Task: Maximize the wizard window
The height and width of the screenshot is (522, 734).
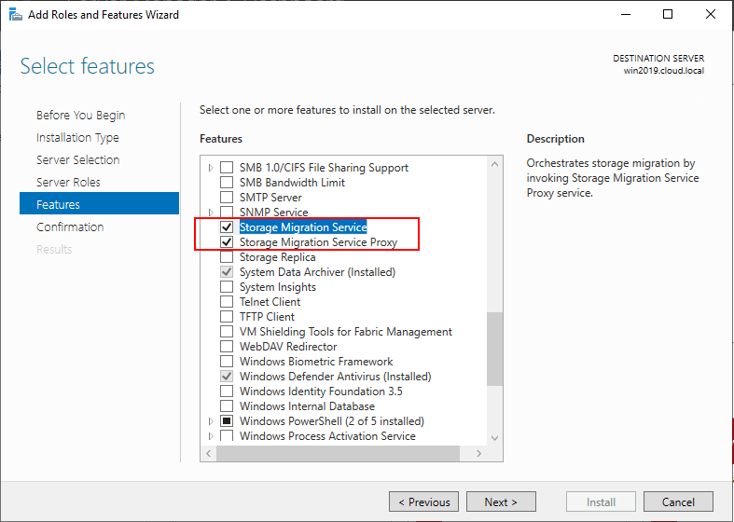Action: (668, 15)
